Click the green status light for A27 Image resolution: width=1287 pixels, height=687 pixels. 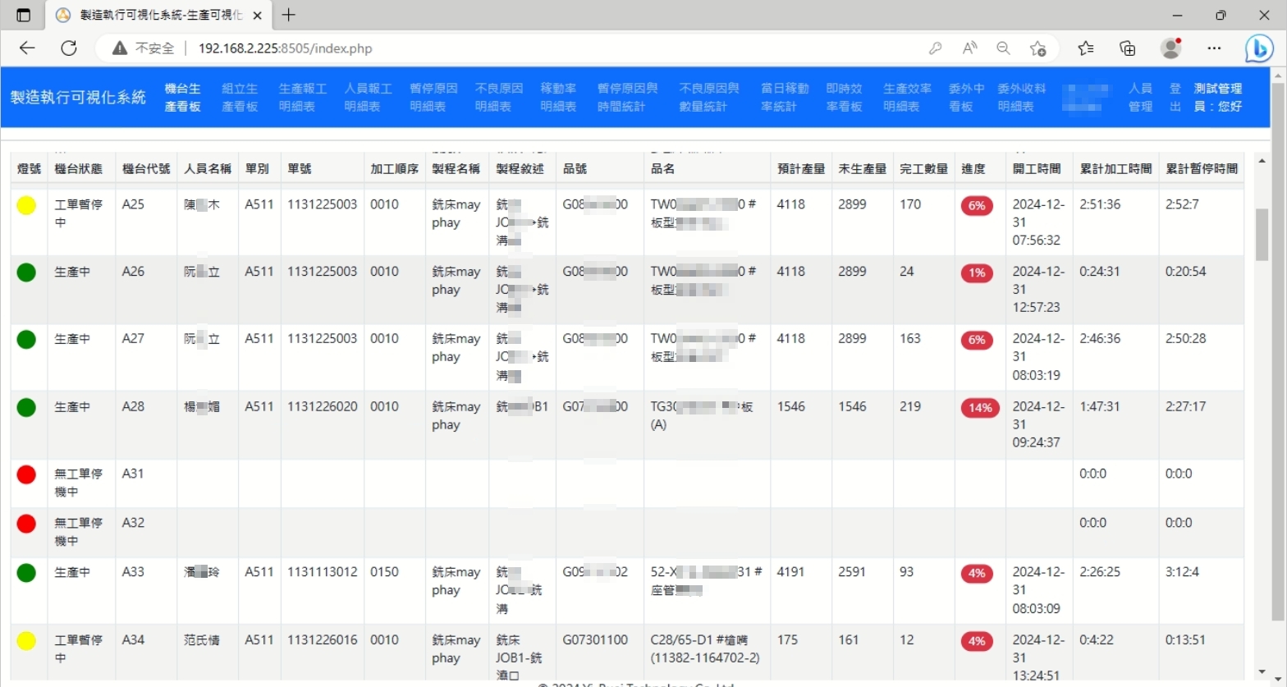point(26,339)
